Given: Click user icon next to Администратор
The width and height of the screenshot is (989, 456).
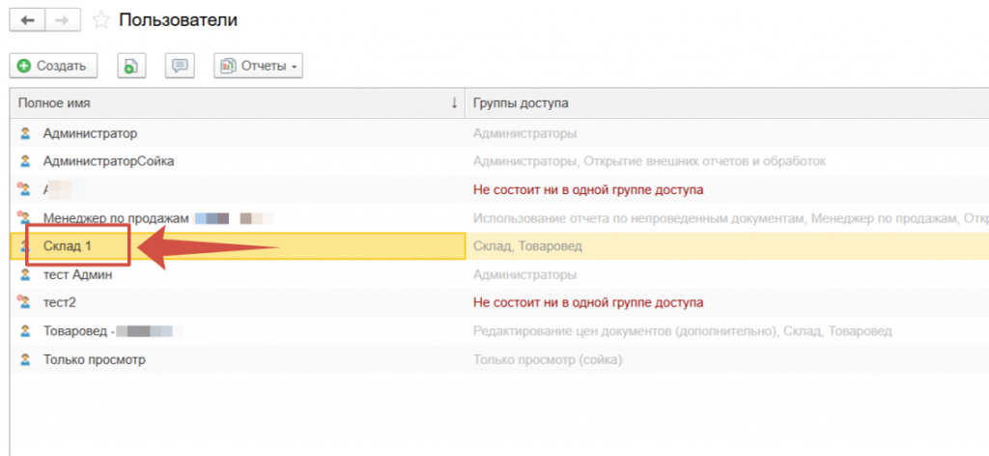Looking at the screenshot, I should click(x=25, y=133).
